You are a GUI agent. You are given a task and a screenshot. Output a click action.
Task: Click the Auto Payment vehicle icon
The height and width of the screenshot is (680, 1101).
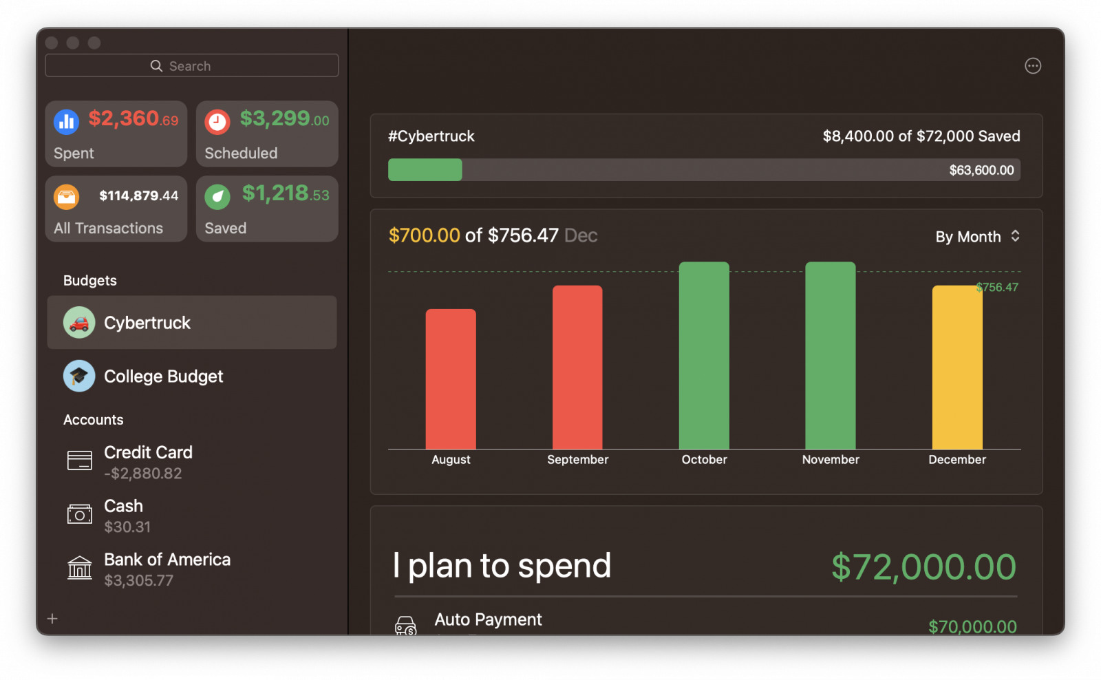[x=406, y=625]
